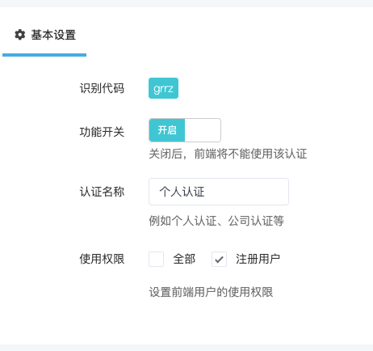
Task: Click the 功能开关 field label
Action: pos(102,132)
